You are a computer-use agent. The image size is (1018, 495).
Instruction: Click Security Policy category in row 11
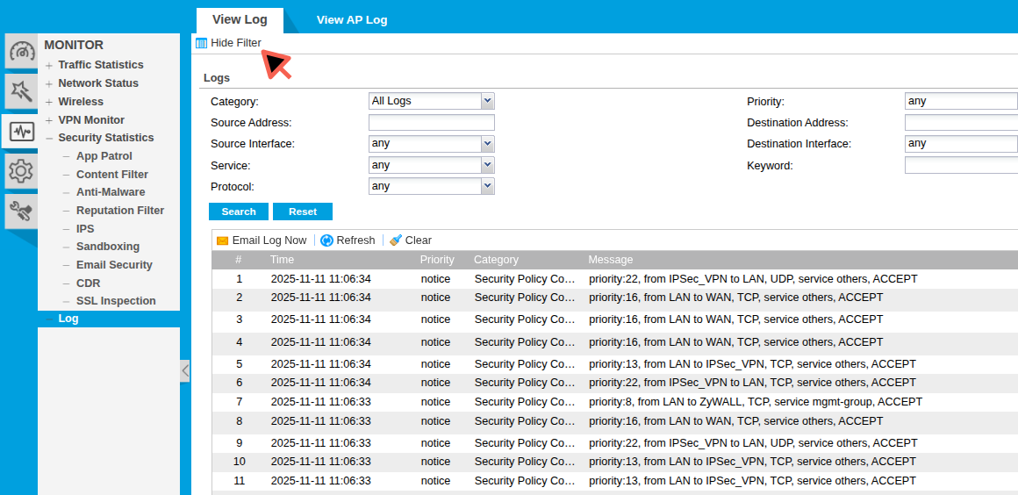point(525,481)
